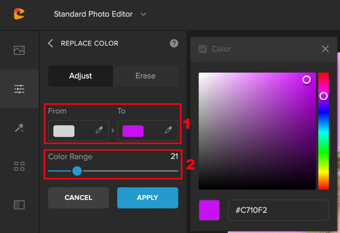
Task: Select the Edit sliders sidebar icon
Action: coord(19,89)
